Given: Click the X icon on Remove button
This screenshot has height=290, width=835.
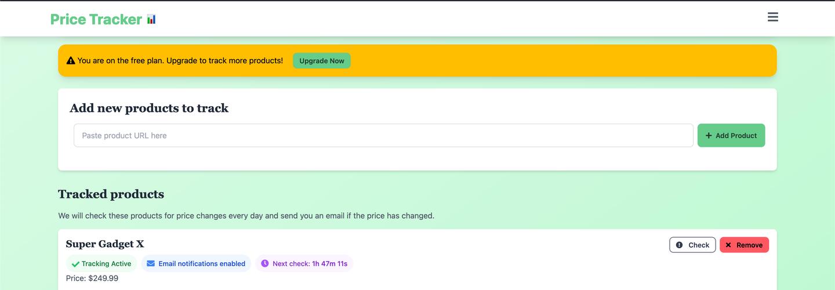Looking at the screenshot, I should pyautogui.click(x=728, y=245).
